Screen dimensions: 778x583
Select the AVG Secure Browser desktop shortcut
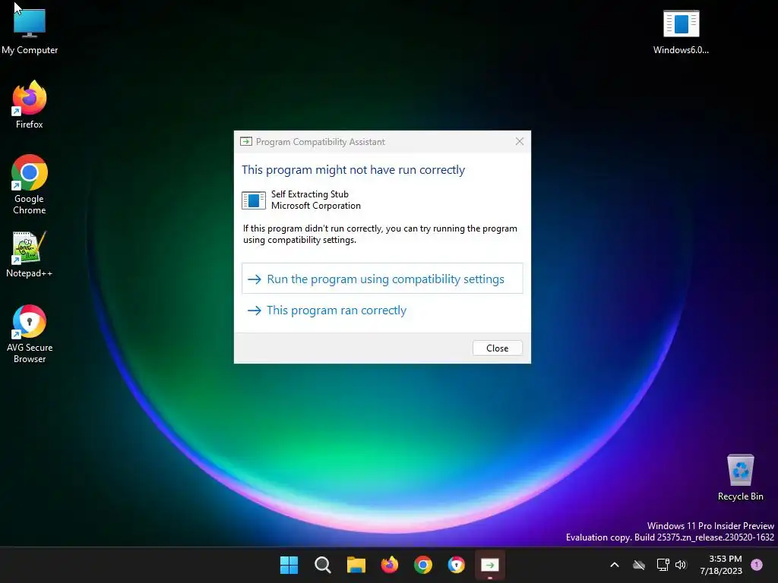30,334
